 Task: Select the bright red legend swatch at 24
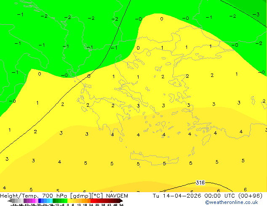[92, 201]
